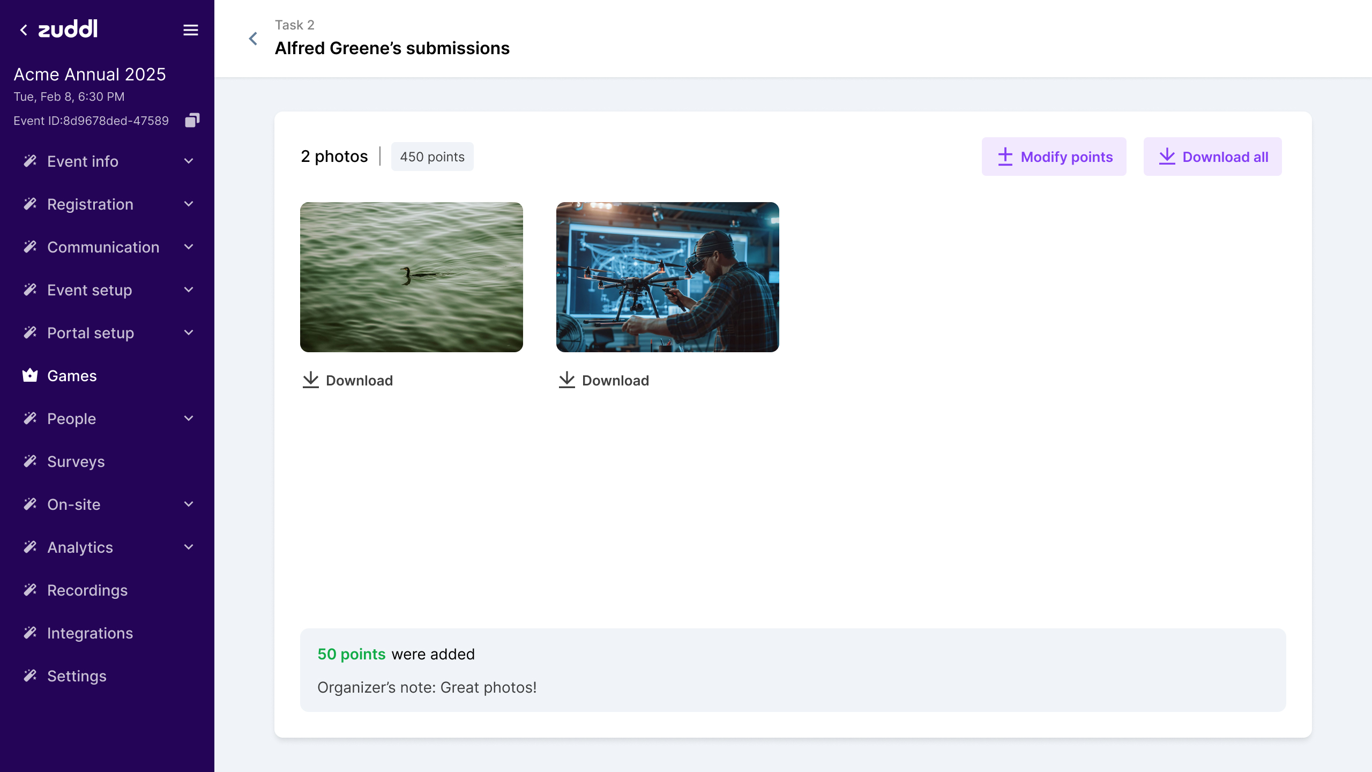Click the 50 points text in the note
This screenshot has height=772, width=1372.
click(351, 654)
